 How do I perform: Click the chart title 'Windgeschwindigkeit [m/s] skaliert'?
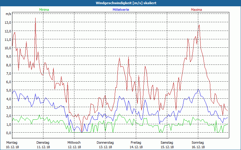126,3
